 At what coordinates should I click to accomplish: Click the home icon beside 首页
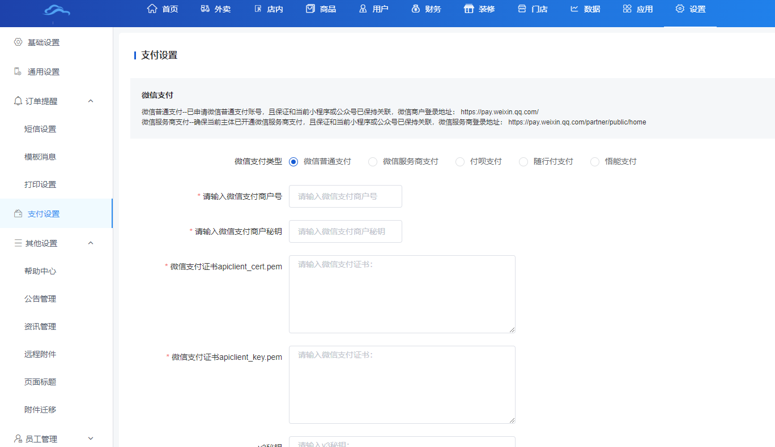[152, 8]
